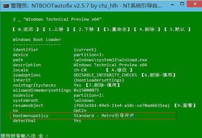The width and height of the screenshot is (202, 138).
Task: Select the 1.上移 menu option
Action: click(x=56, y=29)
